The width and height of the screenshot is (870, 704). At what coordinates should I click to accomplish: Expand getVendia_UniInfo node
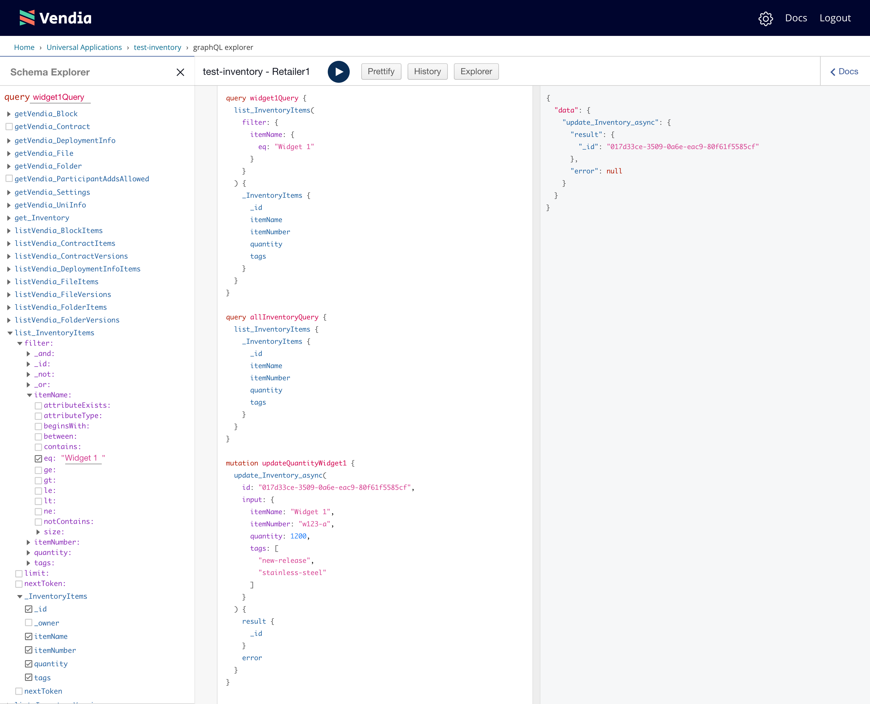9,205
